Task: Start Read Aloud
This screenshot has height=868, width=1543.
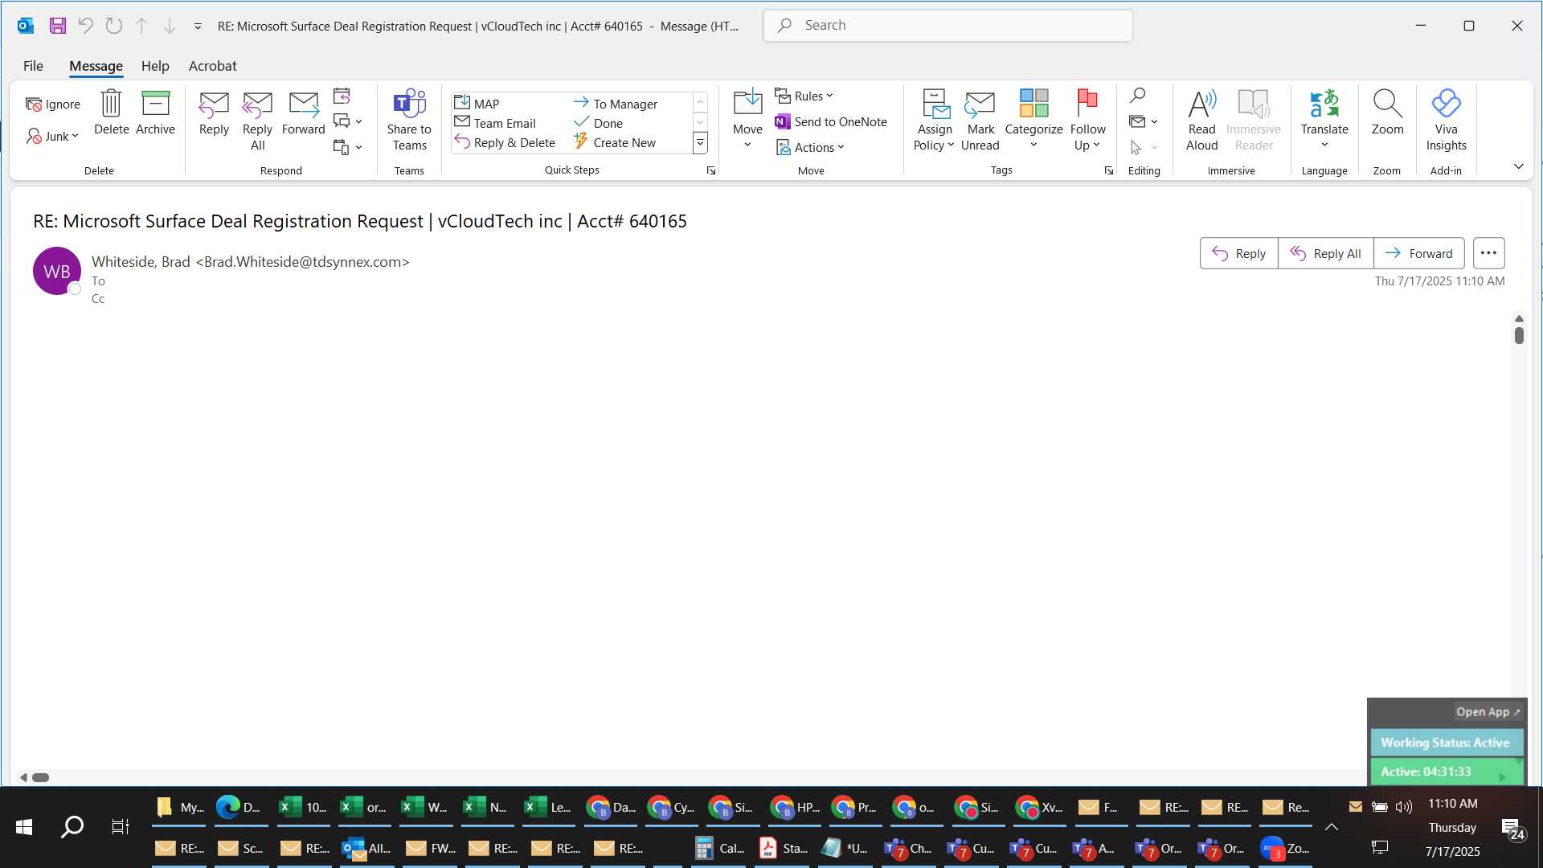Action: 1201,121
